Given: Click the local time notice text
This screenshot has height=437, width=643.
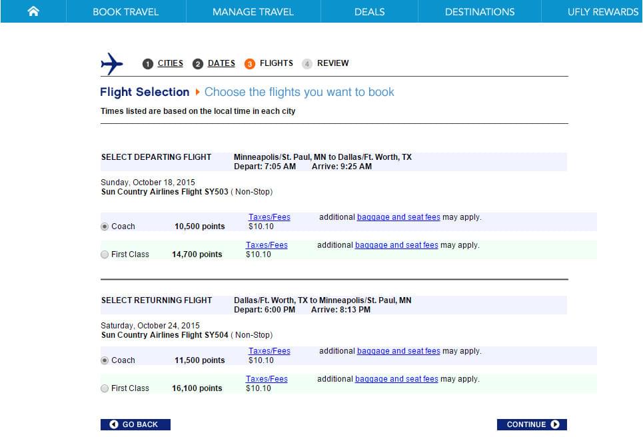Looking at the screenshot, I should pyautogui.click(x=198, y=111).
